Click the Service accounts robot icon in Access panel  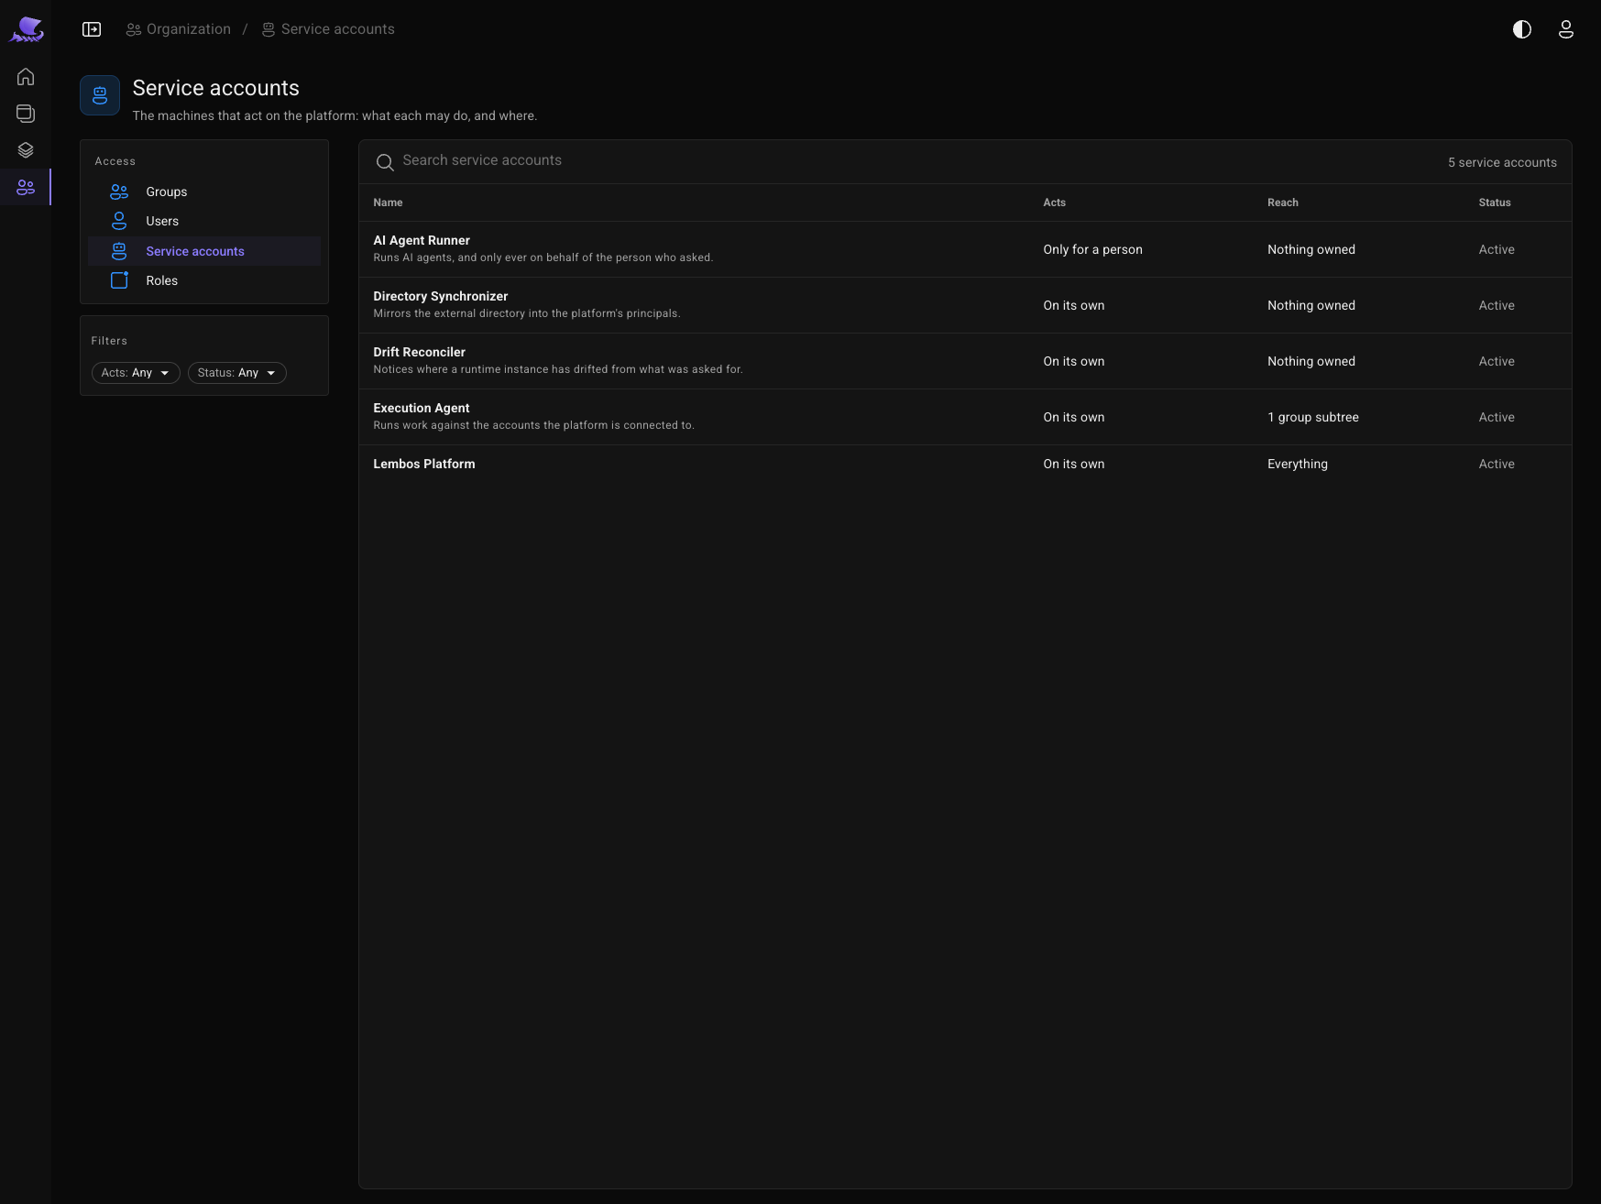pyautogui.click(x=119, y=251)
